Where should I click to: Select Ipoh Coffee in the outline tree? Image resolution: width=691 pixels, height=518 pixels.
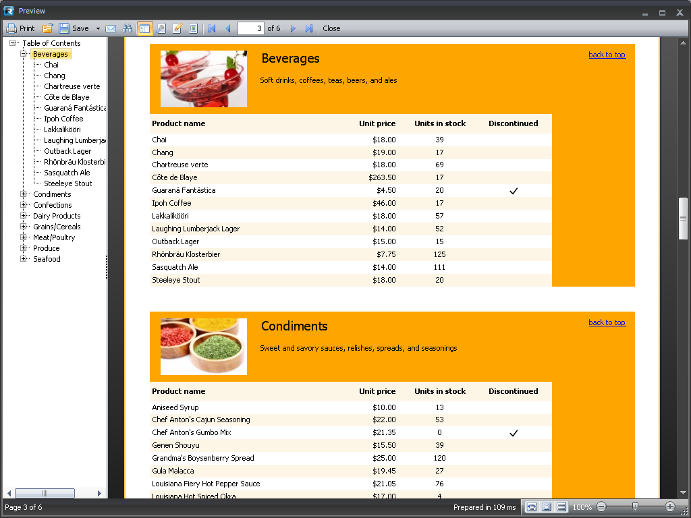[x=63, y=119]
